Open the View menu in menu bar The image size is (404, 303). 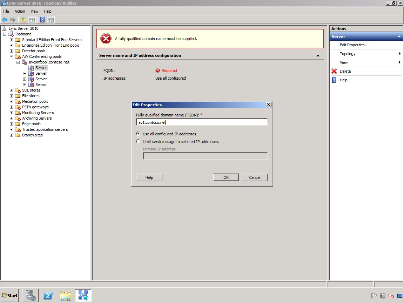[x=34, y=11]
